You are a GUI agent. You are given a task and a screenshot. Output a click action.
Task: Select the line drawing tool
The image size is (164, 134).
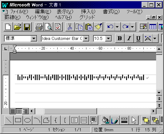(9, 120)
